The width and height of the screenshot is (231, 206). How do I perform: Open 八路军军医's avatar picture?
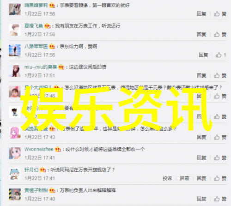(x=15, y=50)
